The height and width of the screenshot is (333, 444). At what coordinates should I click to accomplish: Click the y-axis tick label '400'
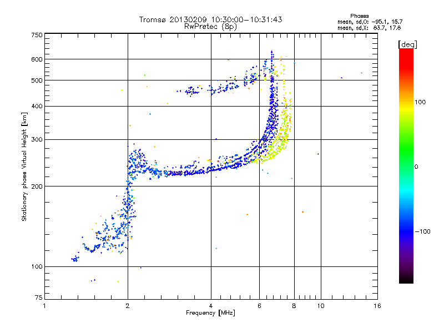[x=37, y=106]
